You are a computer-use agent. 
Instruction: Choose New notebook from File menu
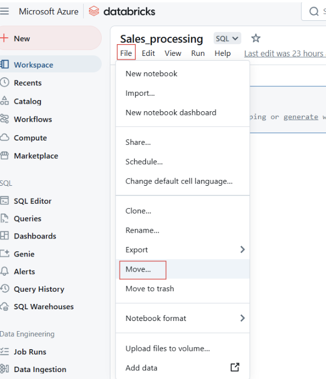(x=183, y=73)
